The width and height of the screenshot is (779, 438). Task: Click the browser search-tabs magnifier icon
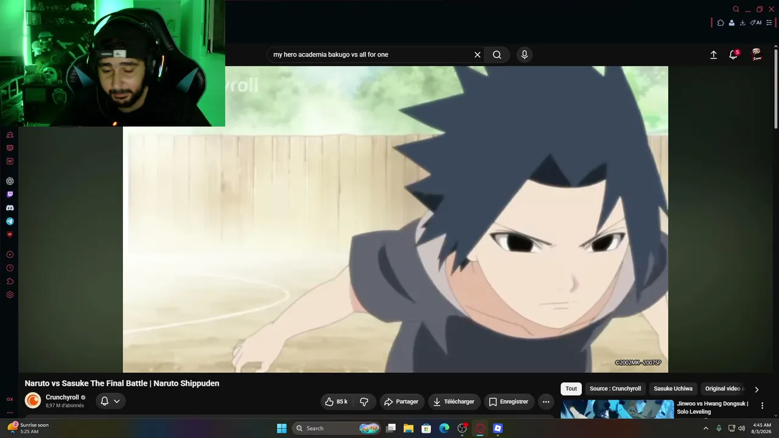pyautogui.click(x=736, y=9)
